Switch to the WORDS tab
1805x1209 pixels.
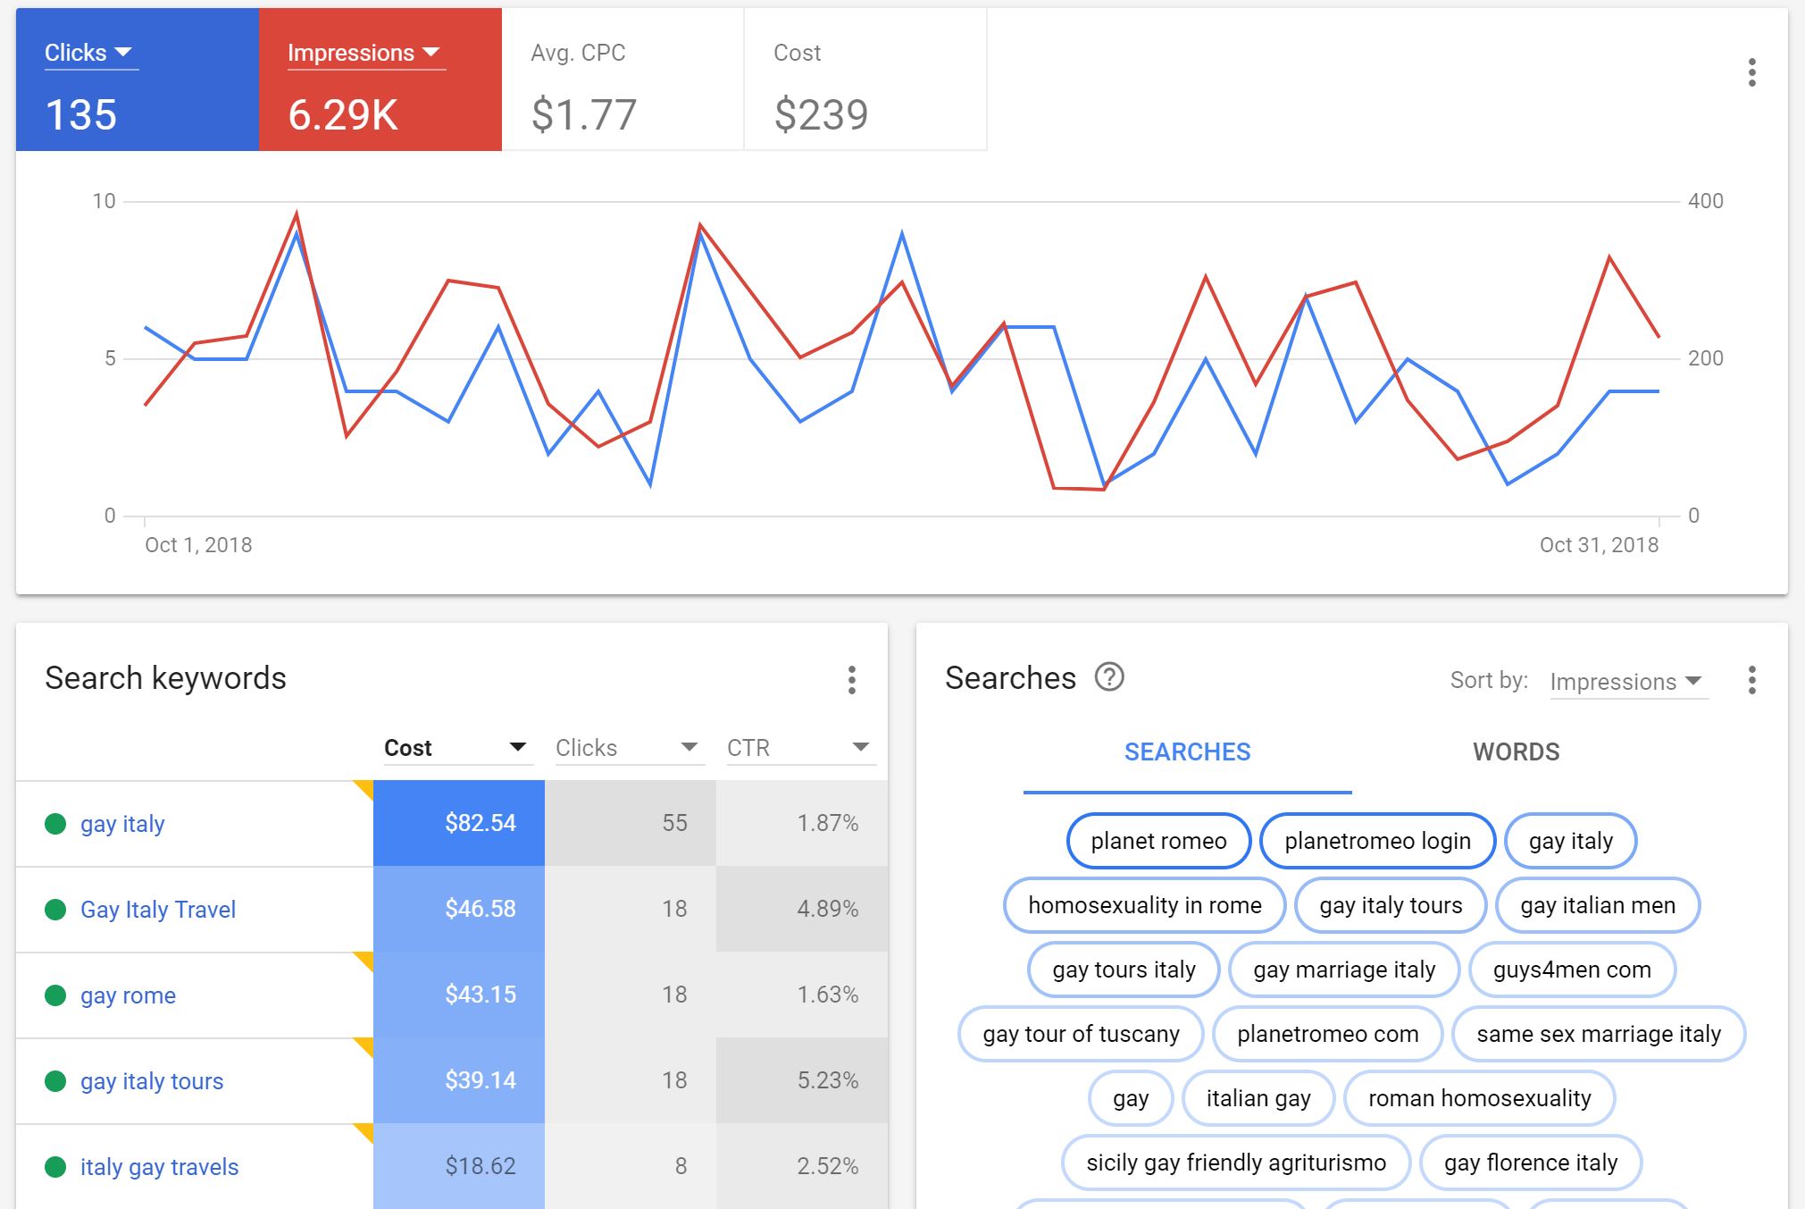tap(1516, 752)
